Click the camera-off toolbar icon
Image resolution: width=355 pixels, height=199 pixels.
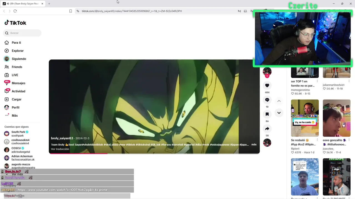[x=239, y=11]
